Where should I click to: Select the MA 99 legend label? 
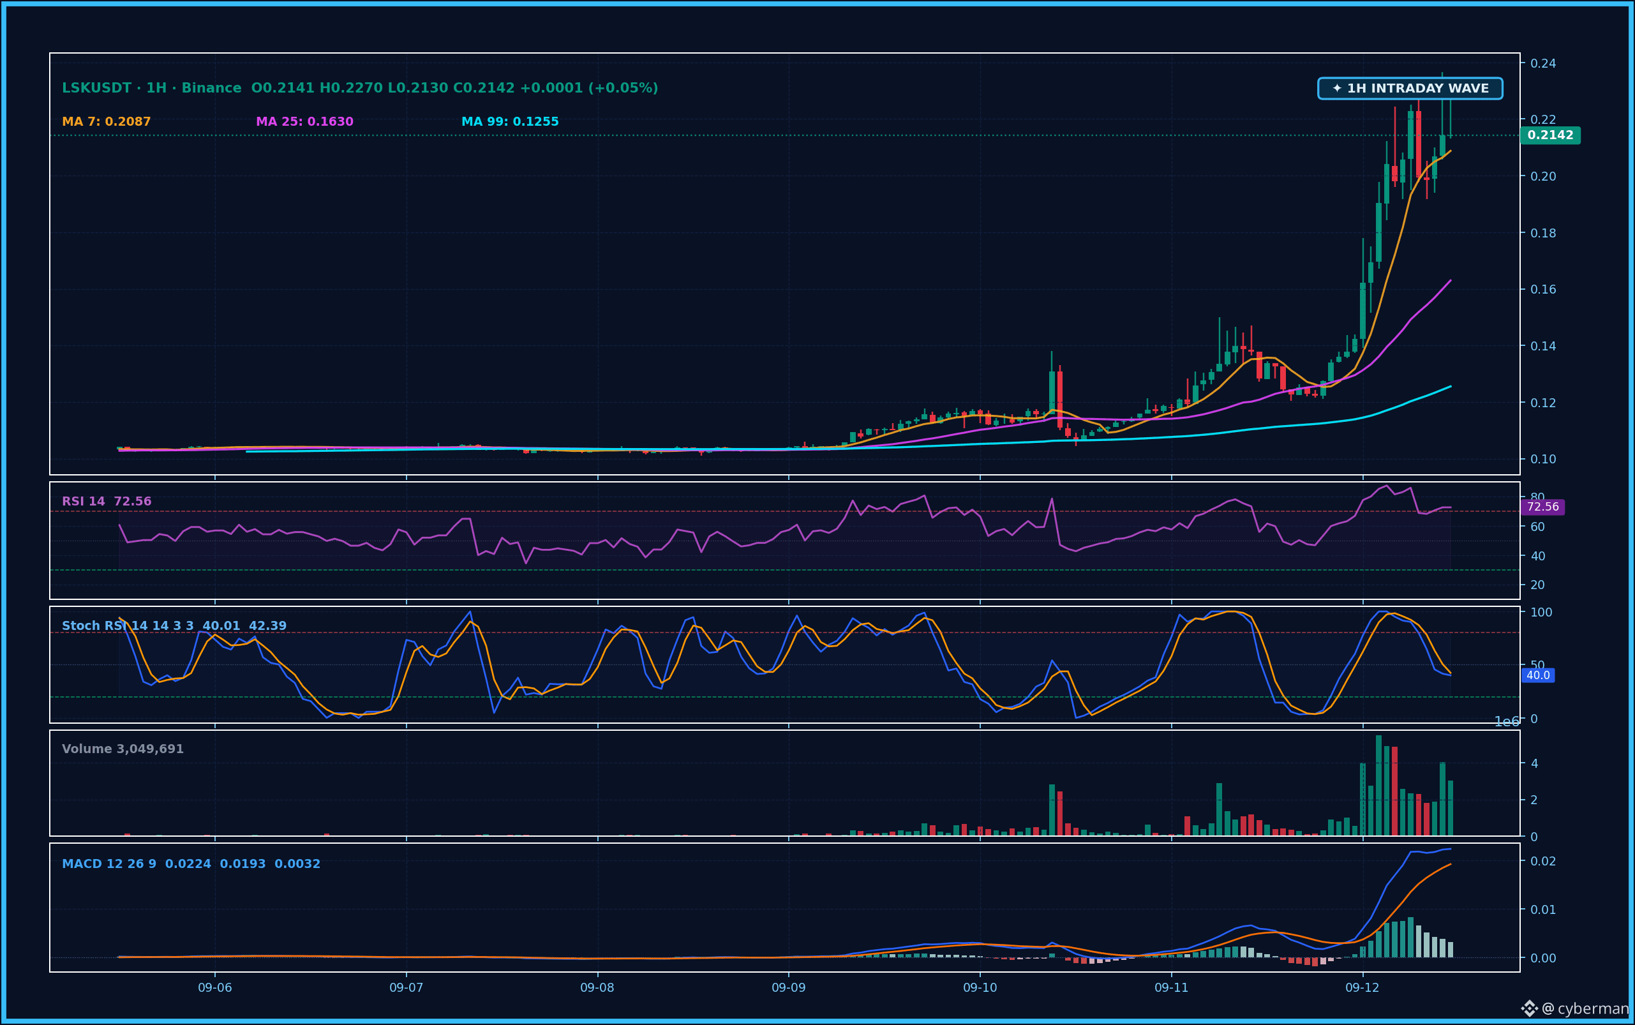[x=510, y=121]
